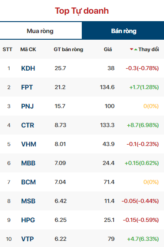Click the green up arrow sort icon

click(136, 49)
